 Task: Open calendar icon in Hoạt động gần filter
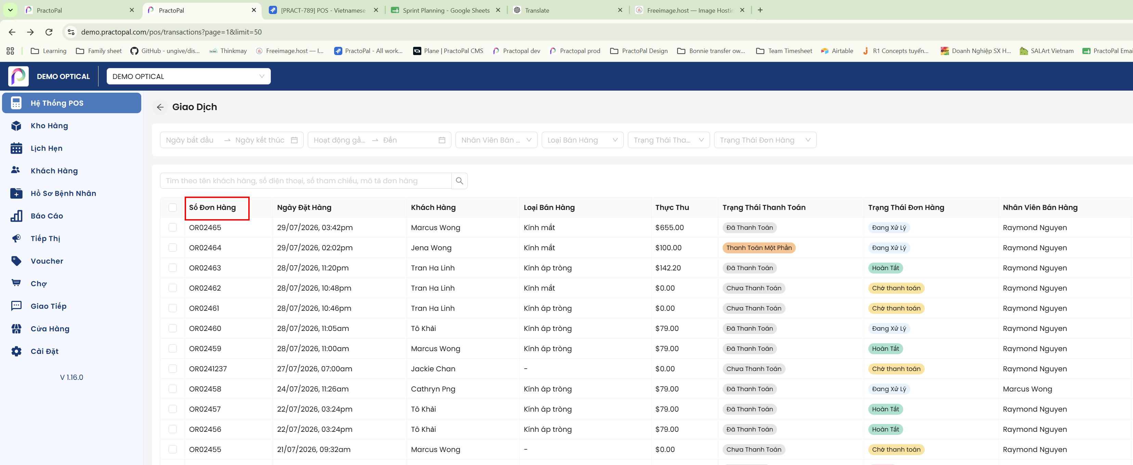tap(442, 140)
